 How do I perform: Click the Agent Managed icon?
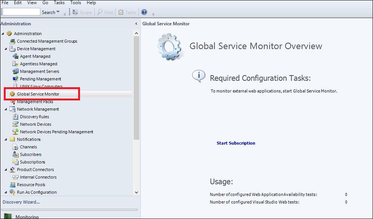click(15, 56)
